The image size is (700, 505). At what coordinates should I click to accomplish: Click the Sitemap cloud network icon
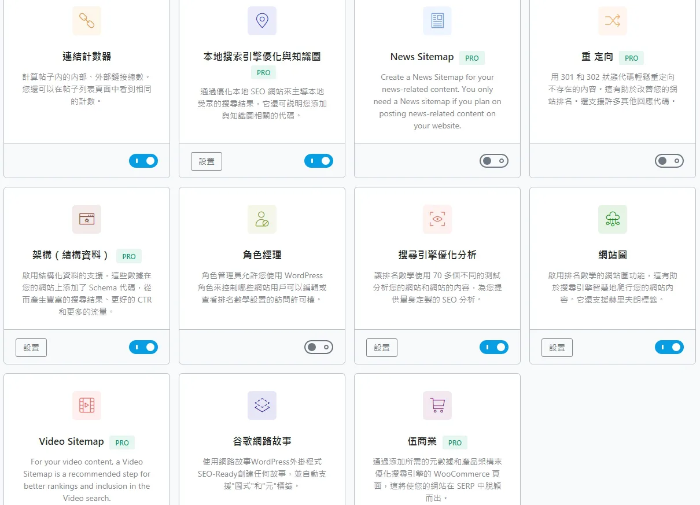pos(613,219)
